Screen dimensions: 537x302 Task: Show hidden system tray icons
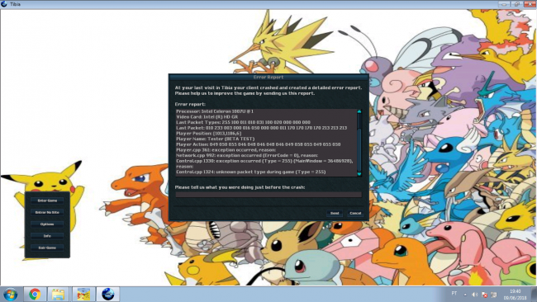point(465,295)
